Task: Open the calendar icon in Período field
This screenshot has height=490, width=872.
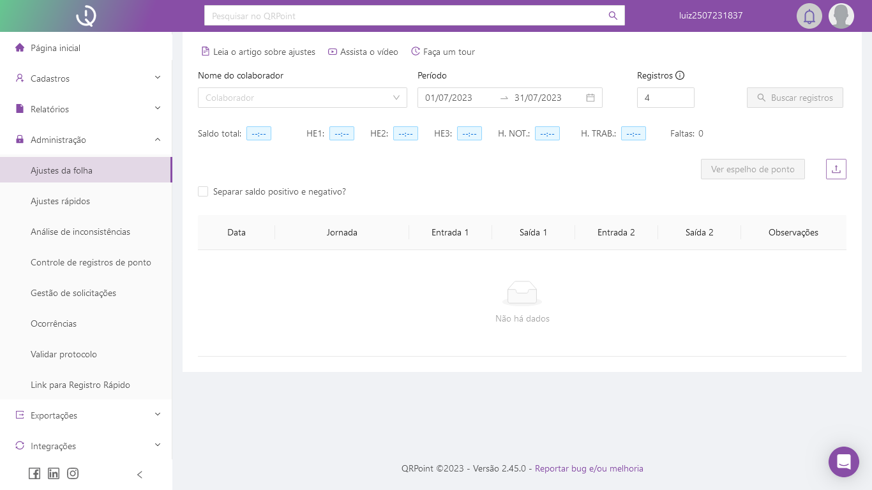Action: [x=590, y=98]
